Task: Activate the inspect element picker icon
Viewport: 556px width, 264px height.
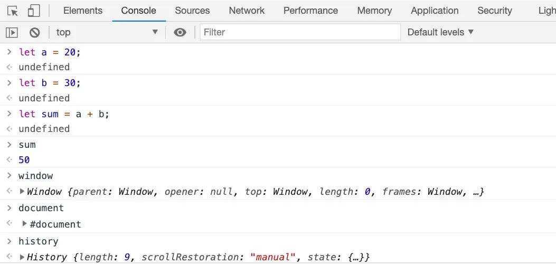Action: coord(13,11)
